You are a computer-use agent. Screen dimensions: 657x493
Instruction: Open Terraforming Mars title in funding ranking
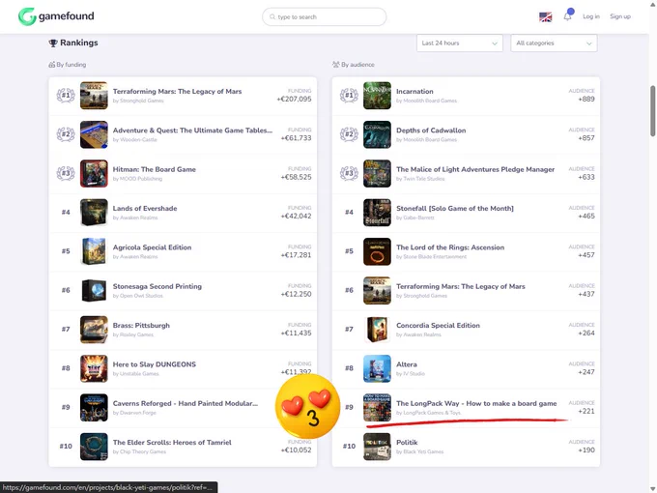177,92
